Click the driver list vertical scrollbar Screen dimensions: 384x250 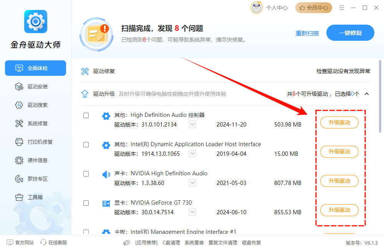tap(380, 96)
